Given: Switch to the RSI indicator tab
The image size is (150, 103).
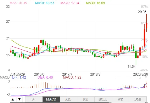Looking at the screenshot, I should coord(86,99).
